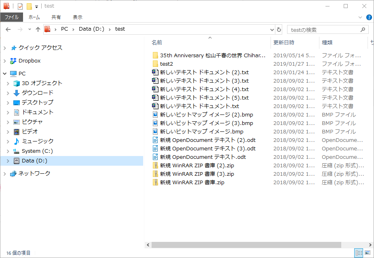The width and height of the screenshot is (374, 258).
Task: Click the horizontal scrollbar in file list
Action: 246,245
